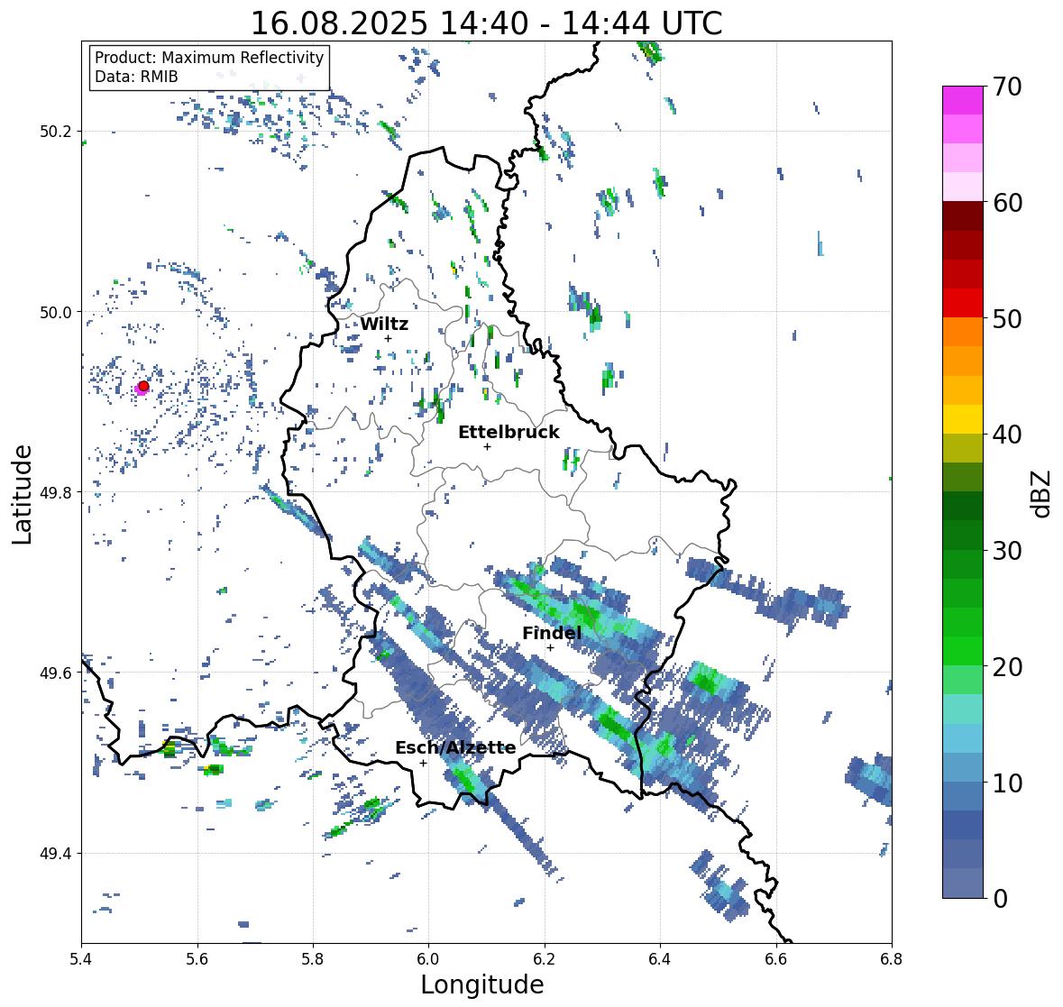The image size is (1063, 1007).
Task: Click the longitude tick label 5.8
Action: pyautogui.click(x=313, y=958)
